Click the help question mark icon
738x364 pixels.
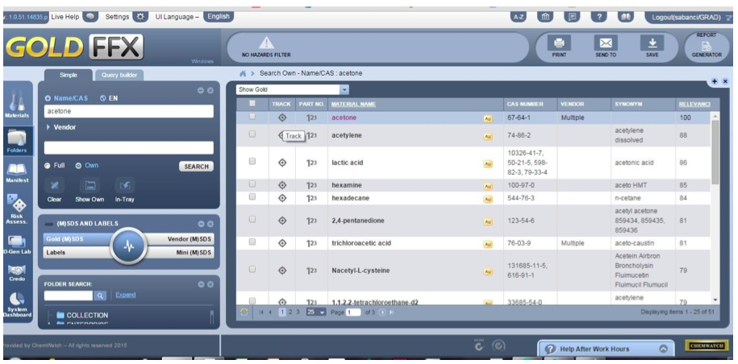click(598, 17)
